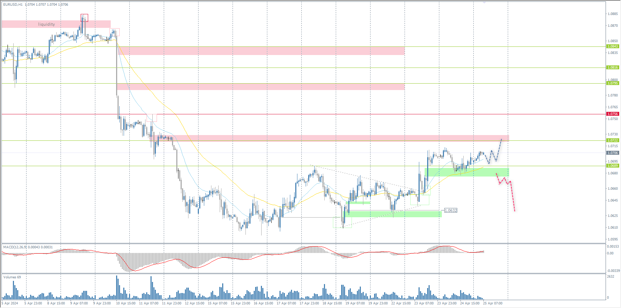Click the green 1.0843 price level tag

point(612,46)
